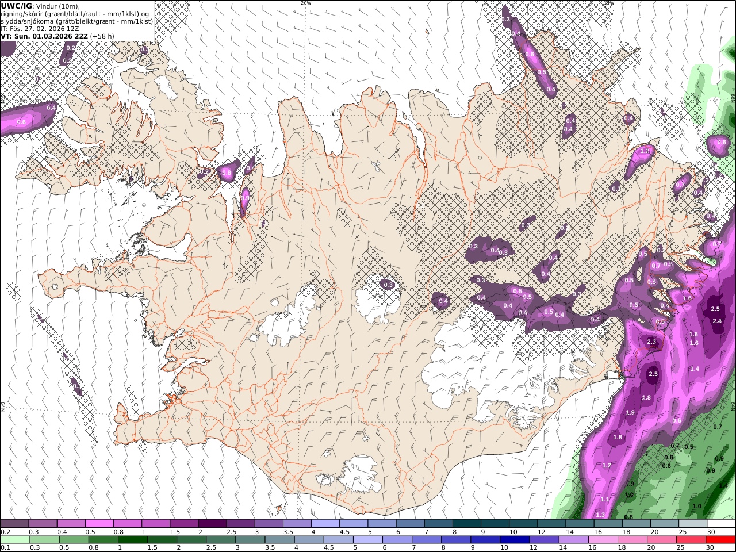Click the '2.4' precipitation value on map
Image resolution: width=736 pixels, height=552 pixels.
tap(717, 321)
